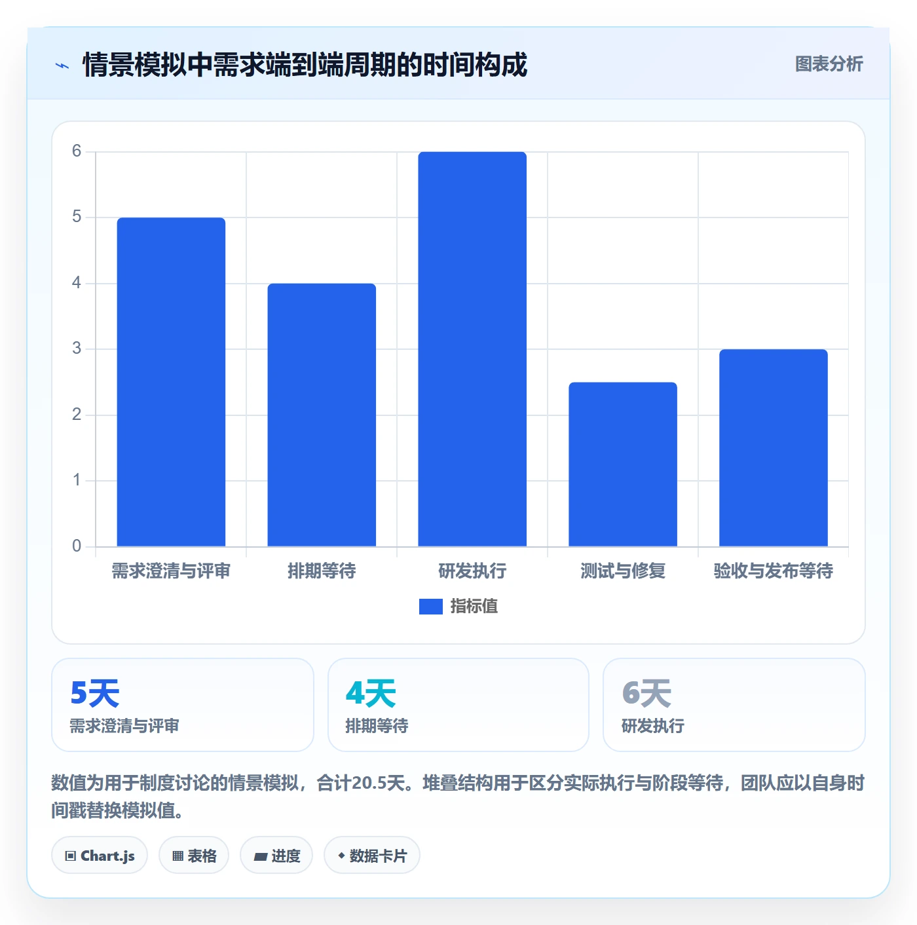Click the 测试与修复 bar
The width and height of the screenshot is (917, 925).
tap(623, 464)
